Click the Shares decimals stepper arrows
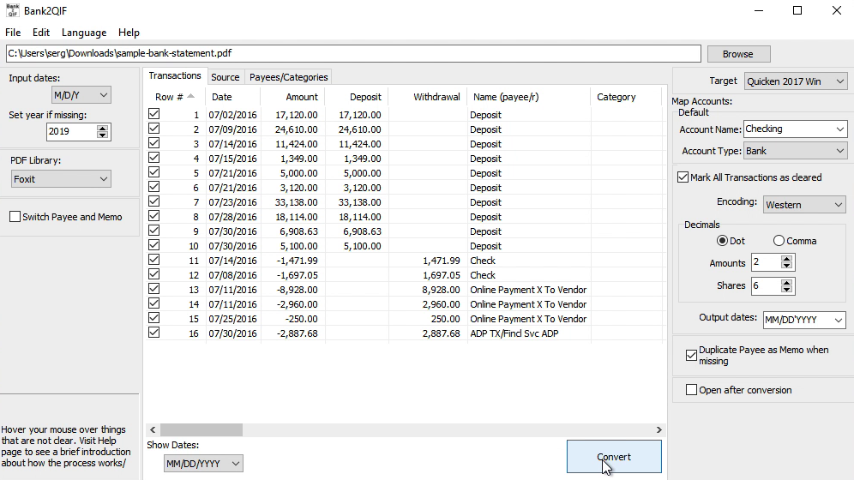Viewport: 854px width, 480px height. tap(786, 285)
